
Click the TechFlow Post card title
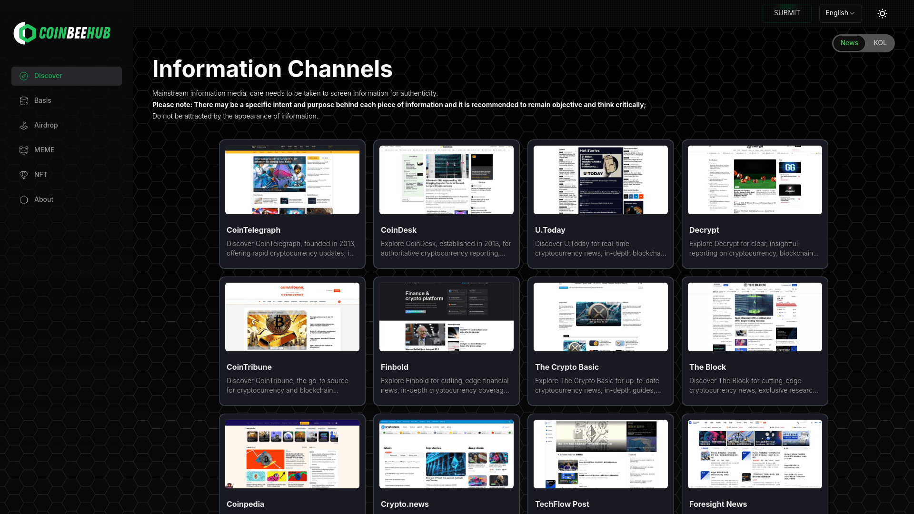[562, 504]
